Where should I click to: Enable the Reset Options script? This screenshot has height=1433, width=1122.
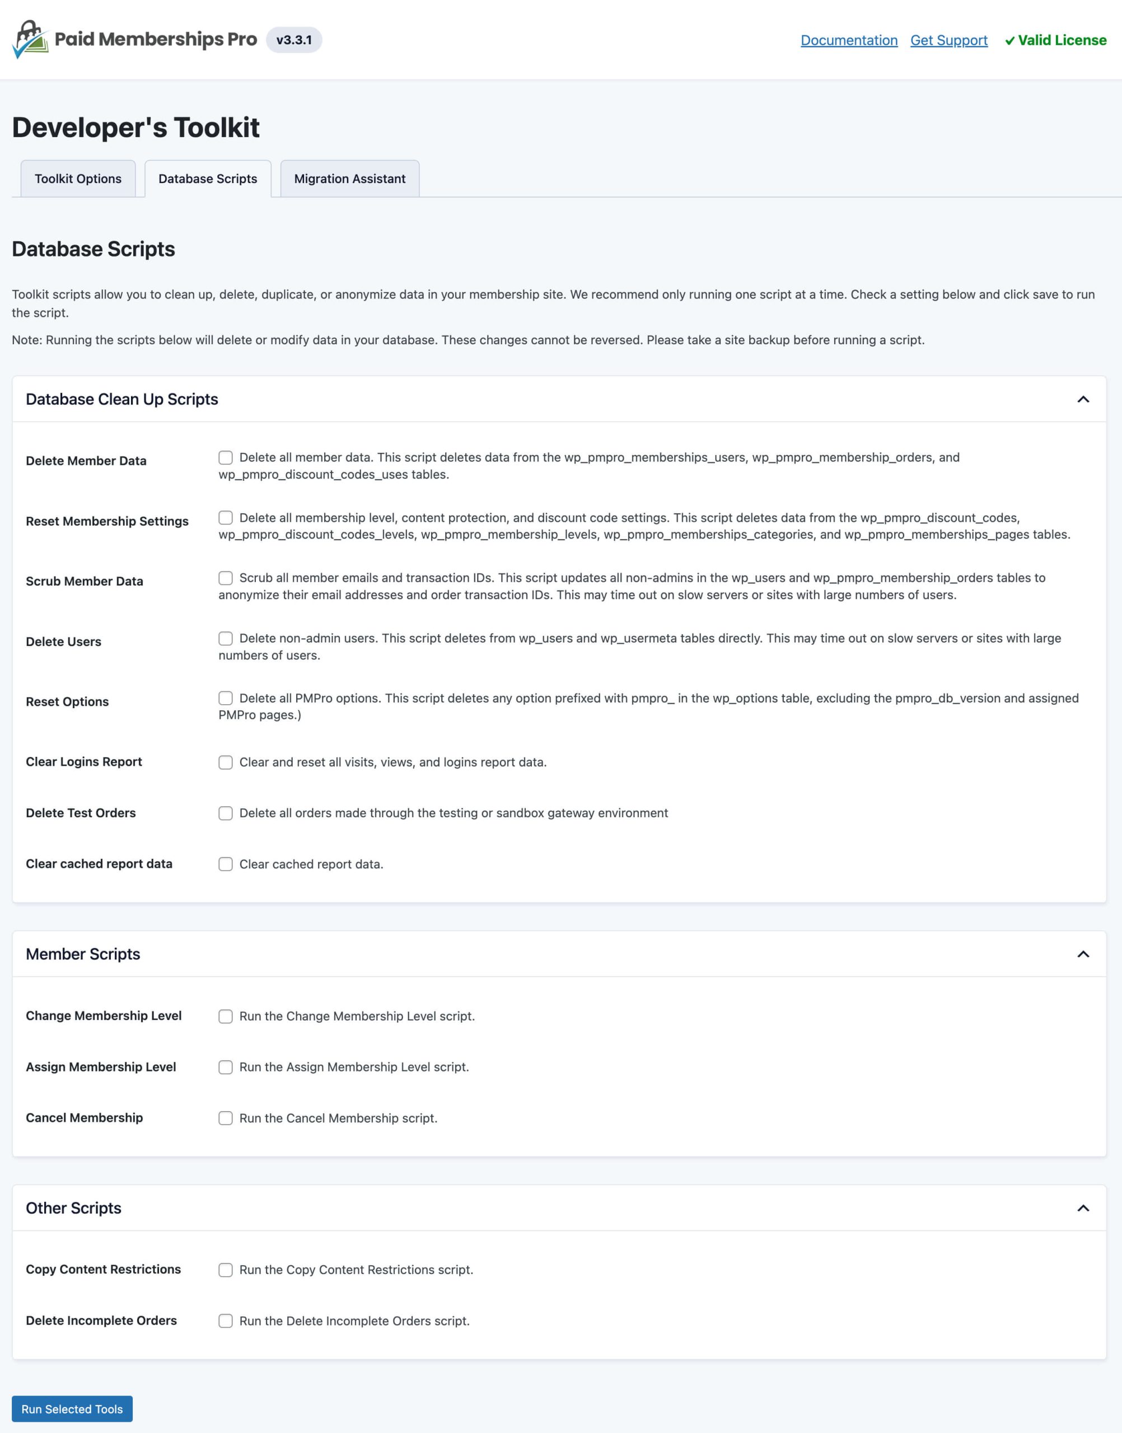coord(226,698)
